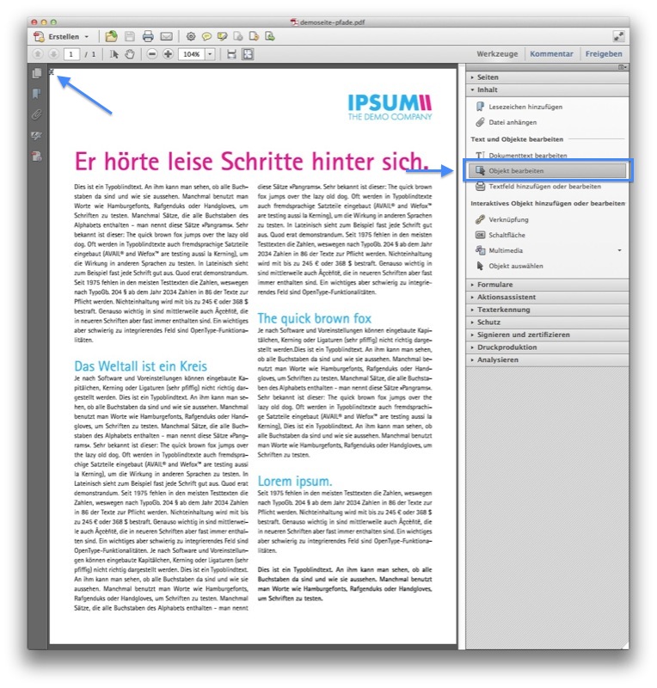The width and height of the screenshot is (657, 688).
Task: Open signatures sidebar panel icon
Action: (37, 136)
